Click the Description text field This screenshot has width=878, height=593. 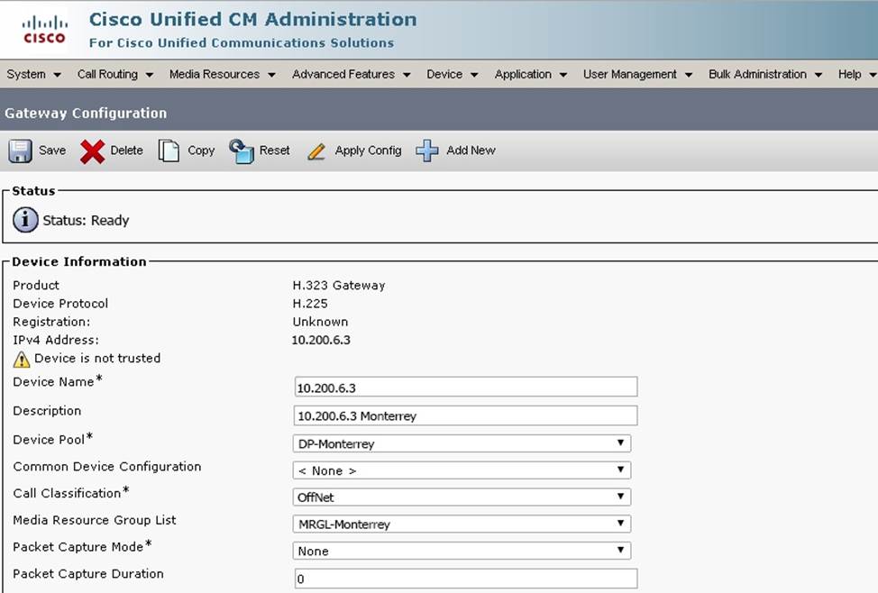tap(465, 415)
